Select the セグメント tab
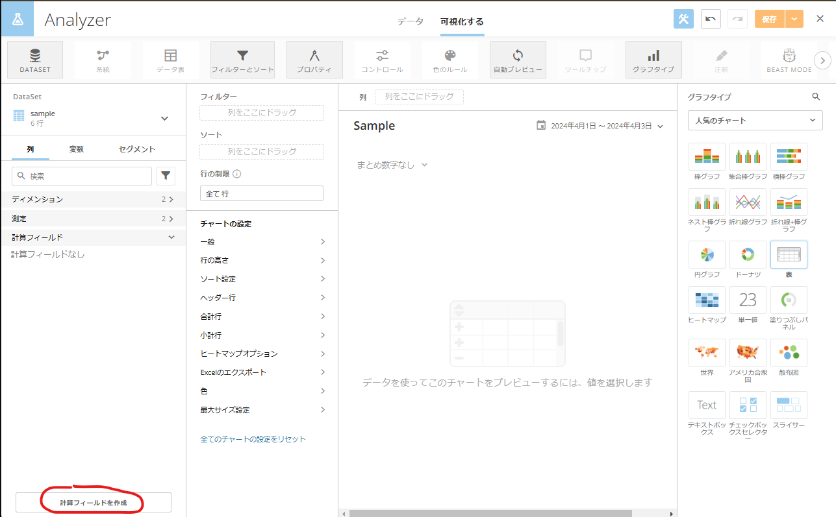The width and height of the screenshot is (836, 517). [x=137, y=149]
